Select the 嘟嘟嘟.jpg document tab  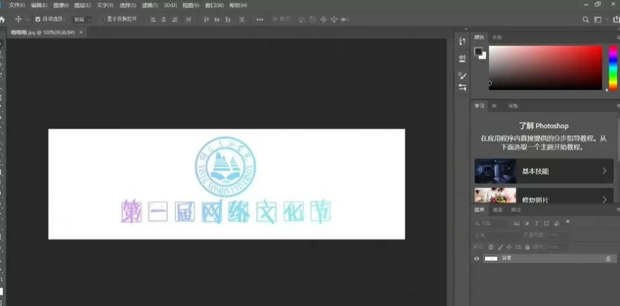click(43, 33)
